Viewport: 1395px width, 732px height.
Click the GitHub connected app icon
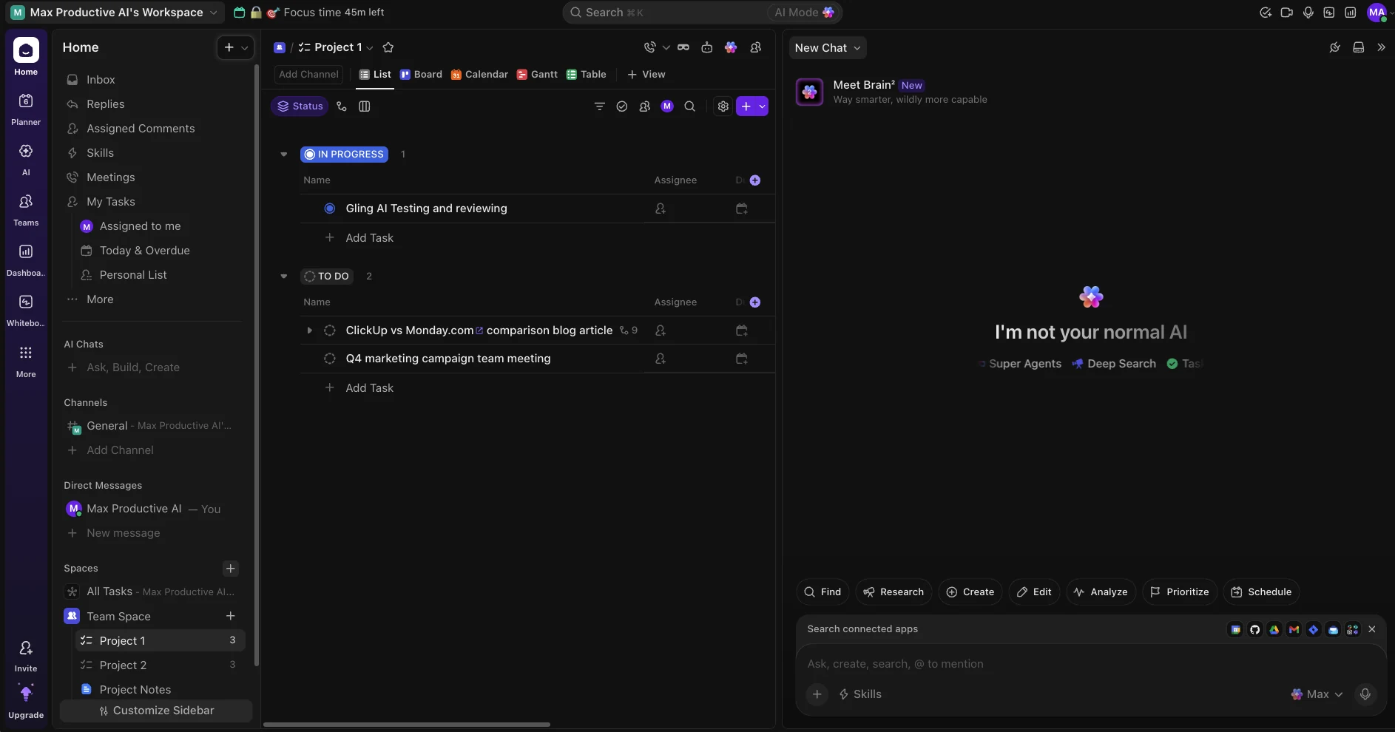click(x=1255, y=629)
